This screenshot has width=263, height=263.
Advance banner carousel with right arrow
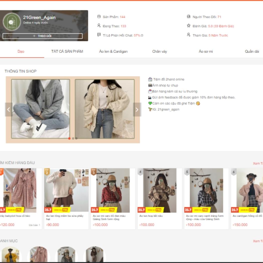point(137,109)
